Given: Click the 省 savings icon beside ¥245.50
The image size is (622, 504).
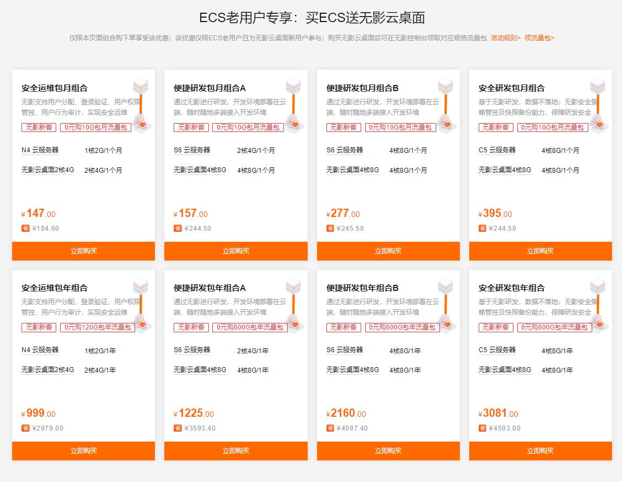Looking at the screenshot, I should coord(330,229).
